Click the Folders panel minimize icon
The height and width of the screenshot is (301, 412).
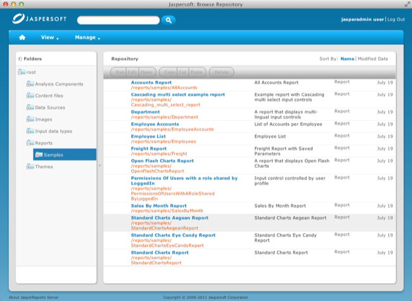(x=20, y=59)
